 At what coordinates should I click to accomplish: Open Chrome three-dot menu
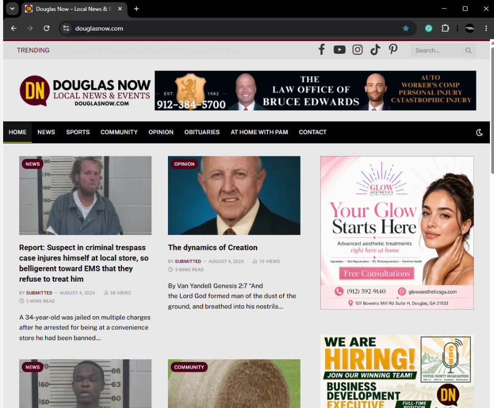coord(486,28)
